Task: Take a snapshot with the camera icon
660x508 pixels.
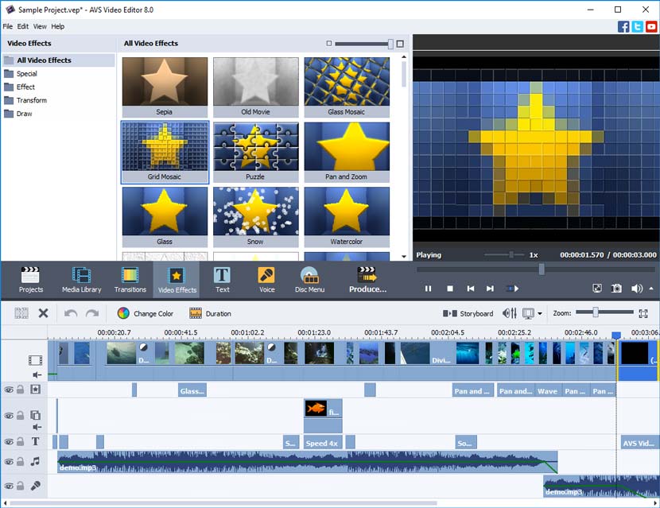Action: [x=615, y=289]
